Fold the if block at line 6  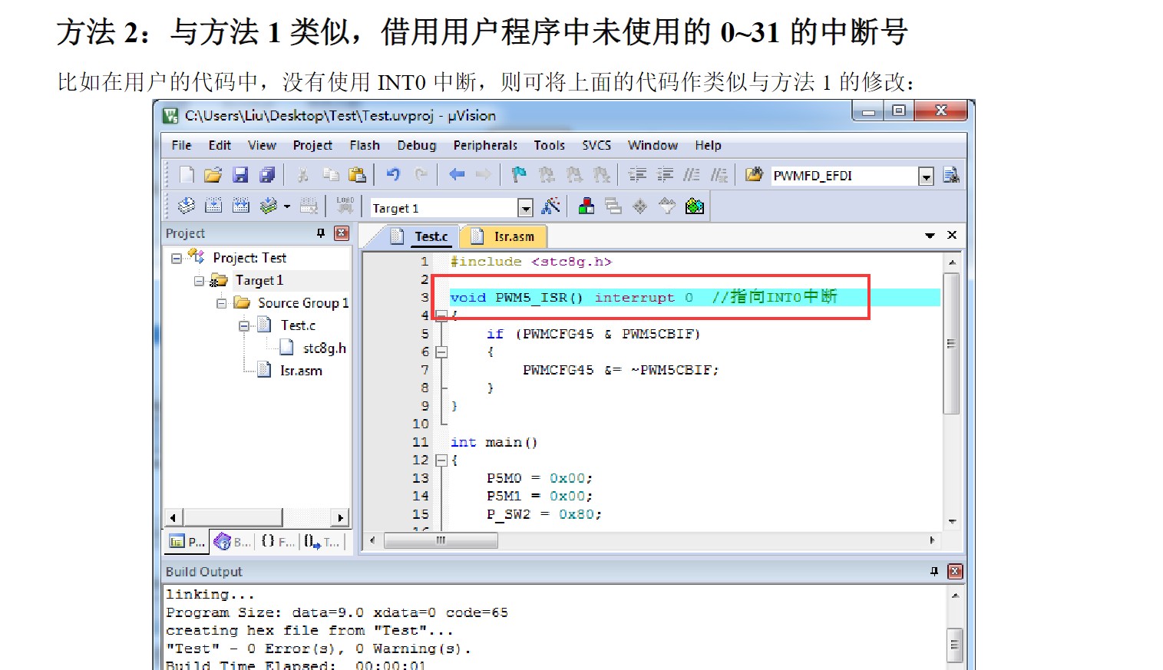[441, 352]
